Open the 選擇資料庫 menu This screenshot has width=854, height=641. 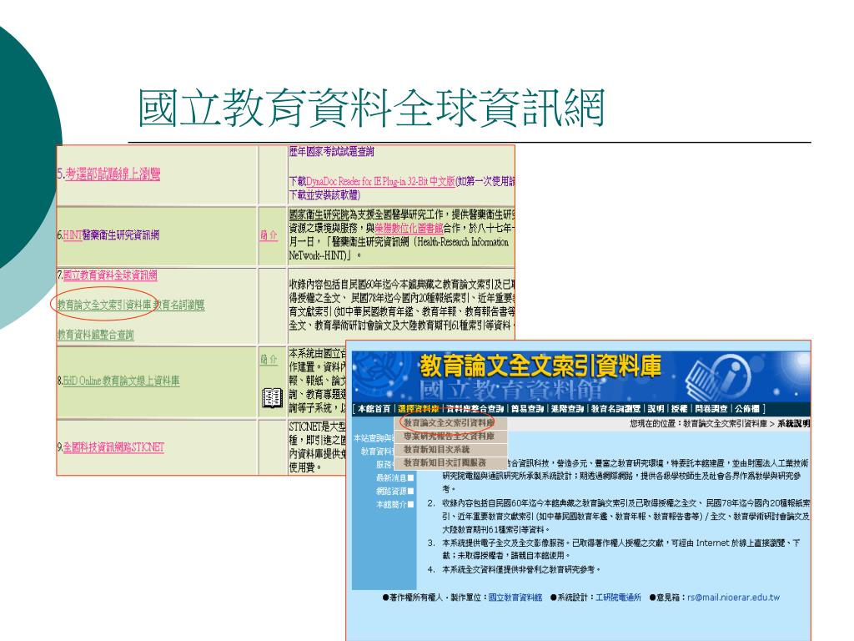[419, 409]
